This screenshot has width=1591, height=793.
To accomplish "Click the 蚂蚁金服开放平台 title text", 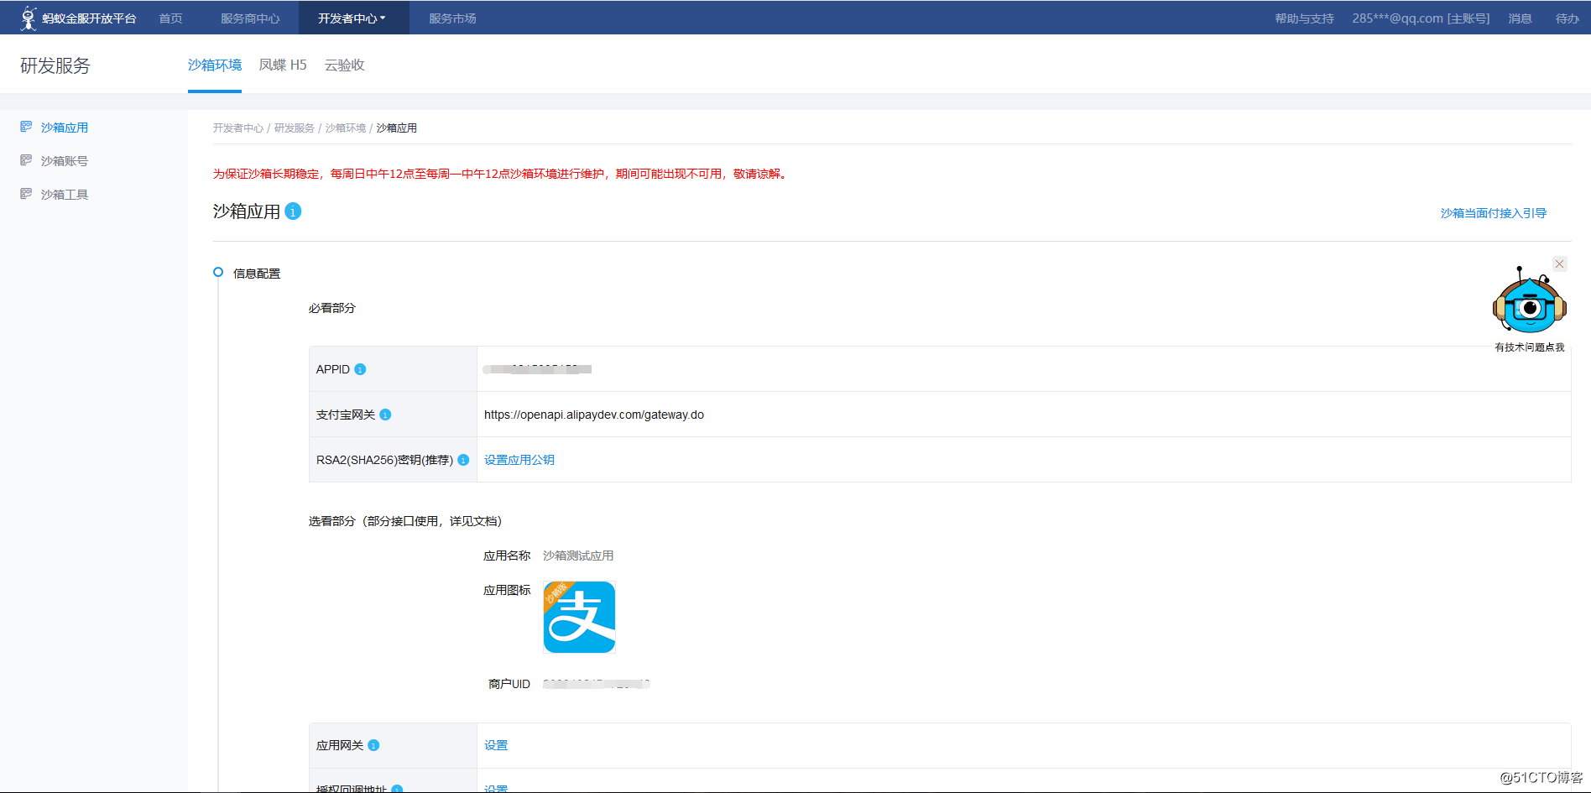I will point(89,18).
